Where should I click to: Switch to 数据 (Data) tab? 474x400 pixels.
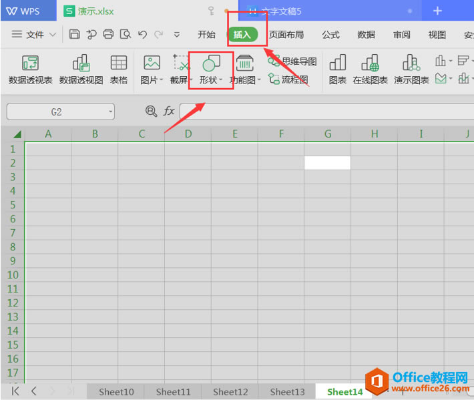366,35
